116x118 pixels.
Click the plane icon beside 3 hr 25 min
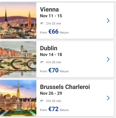[x=42, y=101]
